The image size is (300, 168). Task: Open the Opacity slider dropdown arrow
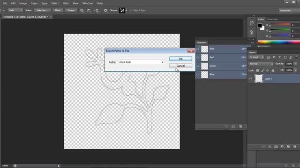(295, 64)
